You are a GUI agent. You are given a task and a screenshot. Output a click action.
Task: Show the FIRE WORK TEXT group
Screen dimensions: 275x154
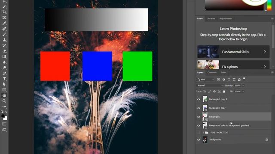pyautogui.click(x=199, y=133)
